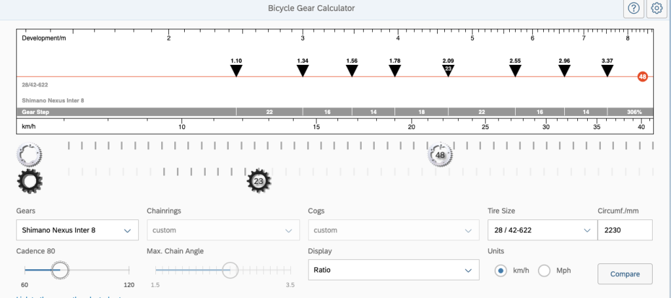Image resolution: width=671 pixels, height=298 pixels.
Task: Open the Gears dropdown Shimano Nexus Inter 8
Action: click(77, 231)
